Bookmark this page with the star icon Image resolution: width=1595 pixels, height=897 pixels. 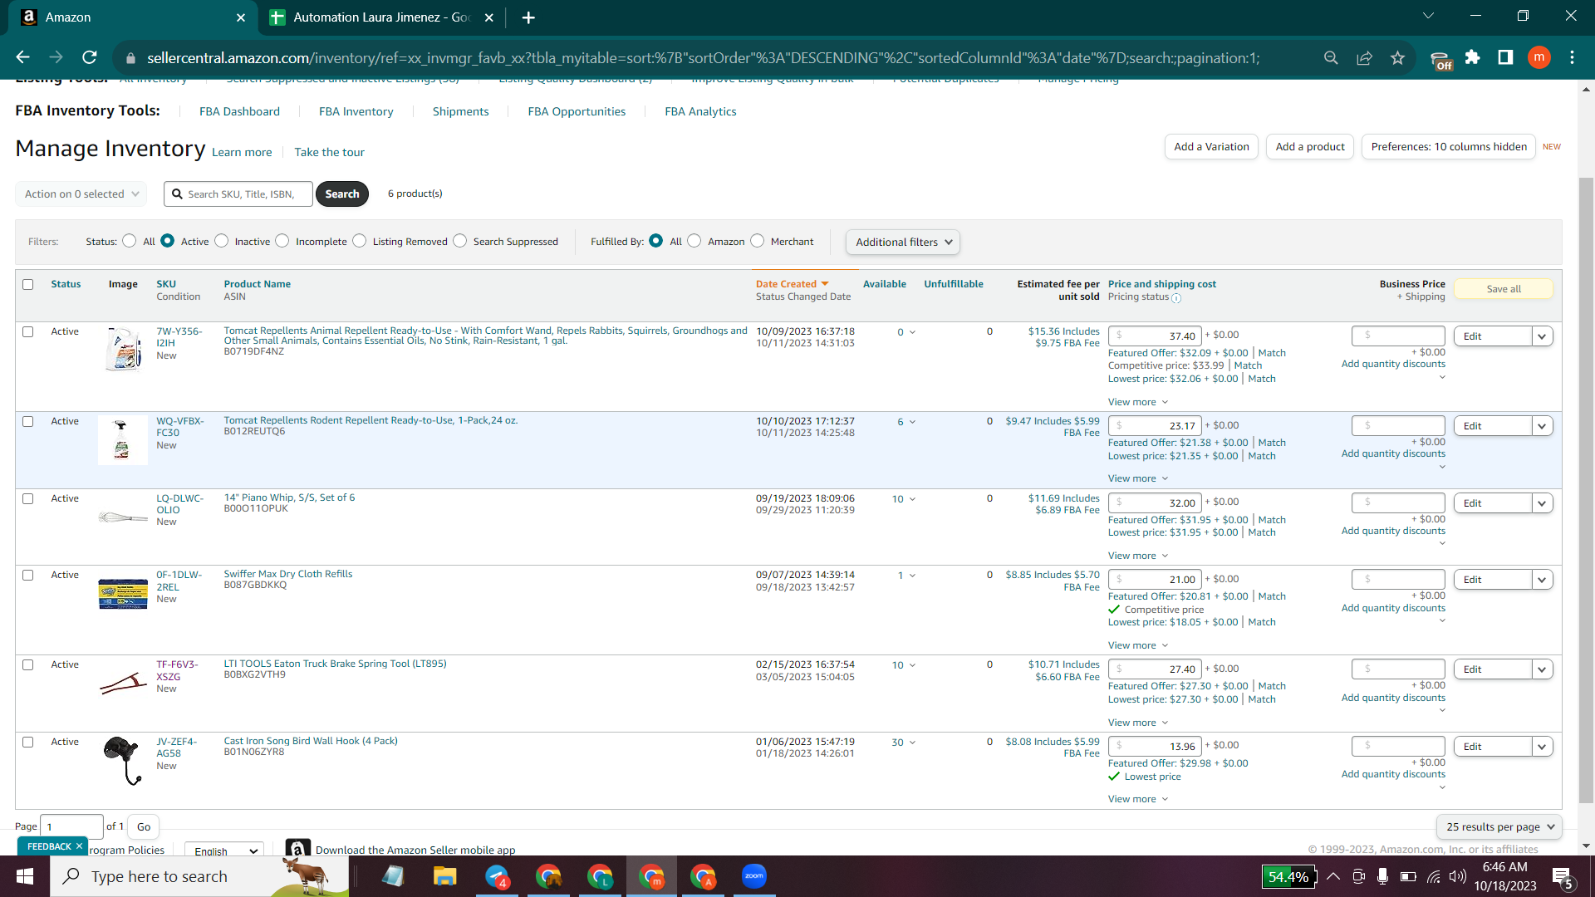tap(1397, 57)
